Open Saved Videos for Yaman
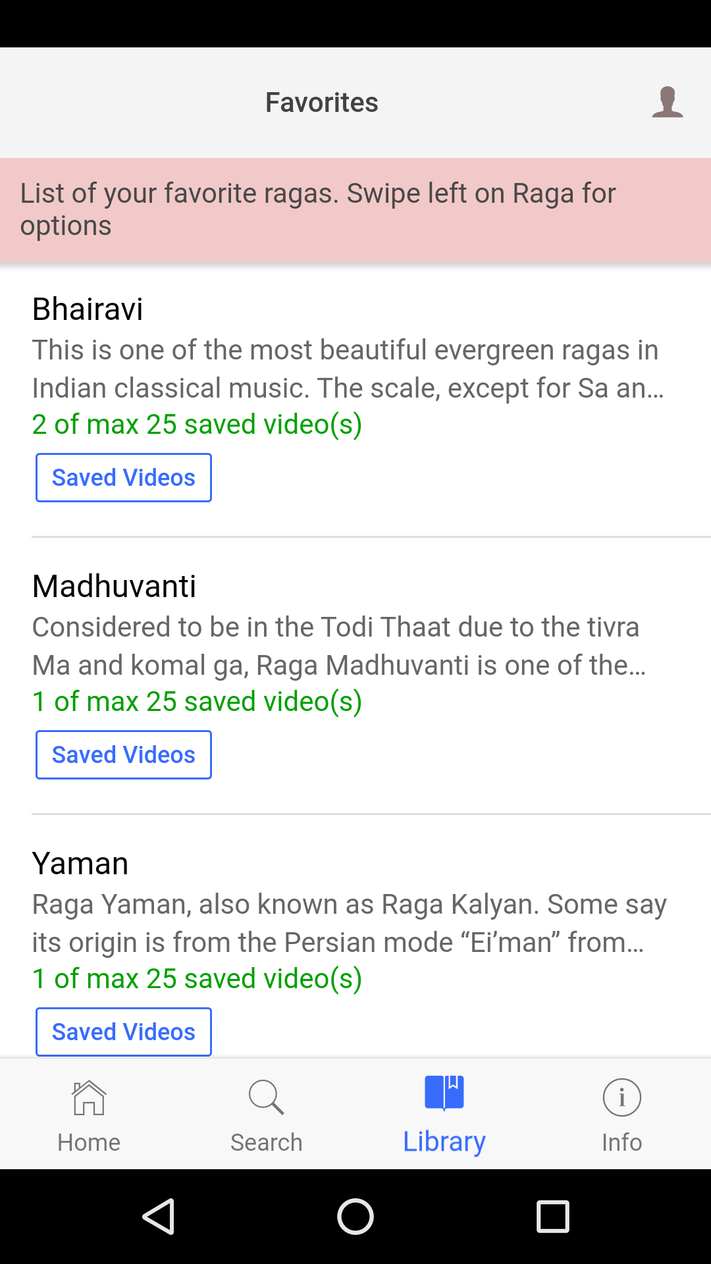 pos(124,1032)
